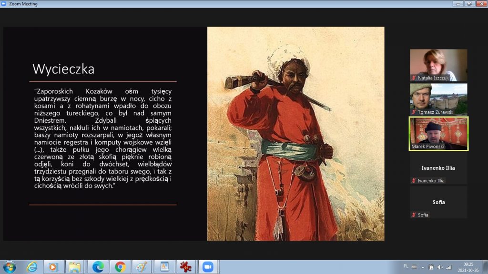Open the red puzzle-piece app in taskbar
The width and height of the screenshot is (488, 274).
(185, 267)
